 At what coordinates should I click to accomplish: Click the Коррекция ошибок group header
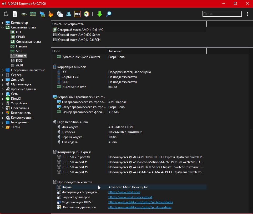[x=72, y=67]
